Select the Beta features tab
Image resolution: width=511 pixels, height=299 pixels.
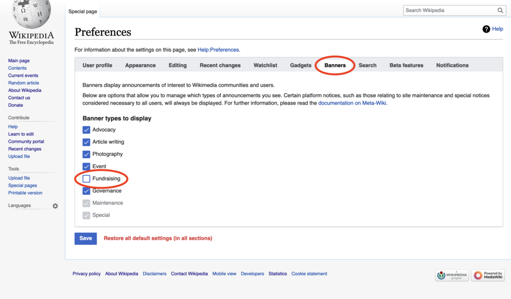point(406,65)
